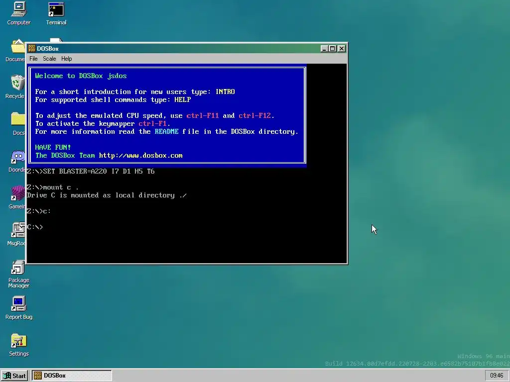The image size is (510, 382).
Task: Click the 'Welcome to DOSBox jsdos' heading
Action: [81, 76]
